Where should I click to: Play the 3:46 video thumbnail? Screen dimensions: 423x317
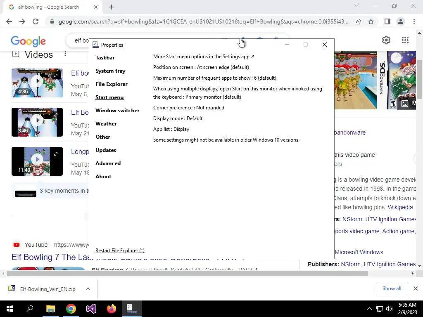tap(37, 122)
